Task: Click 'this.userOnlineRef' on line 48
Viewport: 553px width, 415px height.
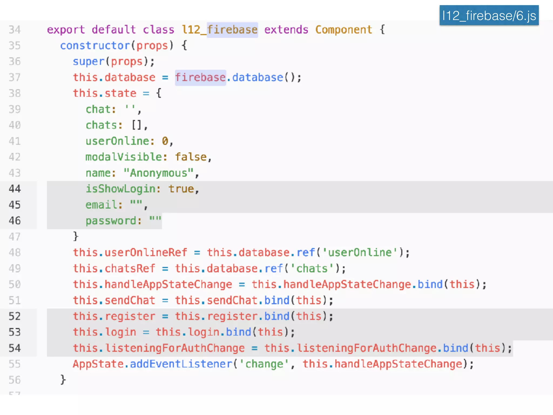Action: coord(130,253)
